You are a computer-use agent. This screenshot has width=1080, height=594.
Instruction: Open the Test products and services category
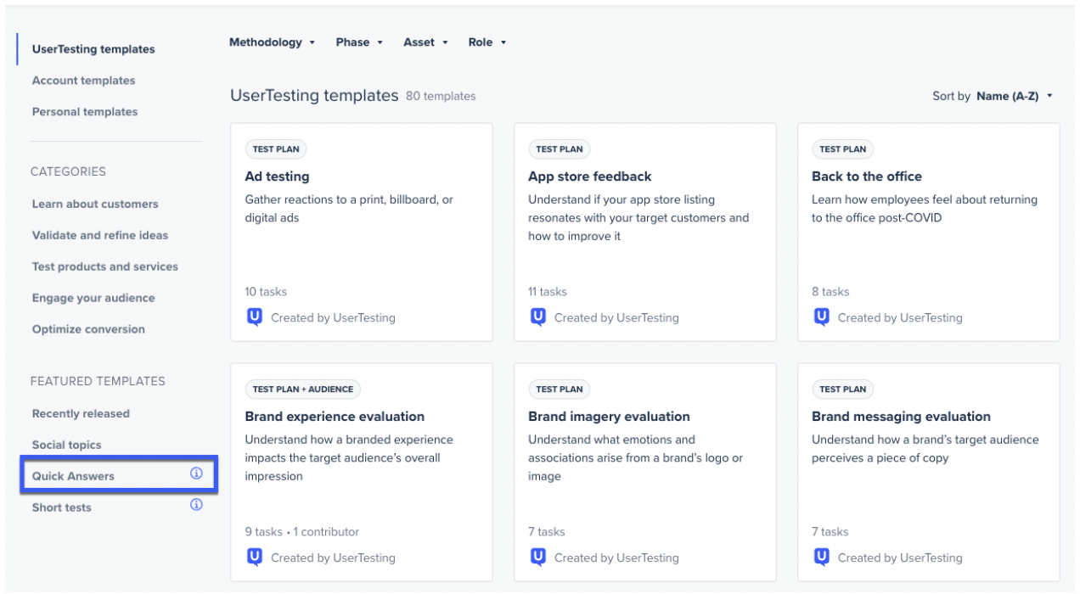coord(105,266)
